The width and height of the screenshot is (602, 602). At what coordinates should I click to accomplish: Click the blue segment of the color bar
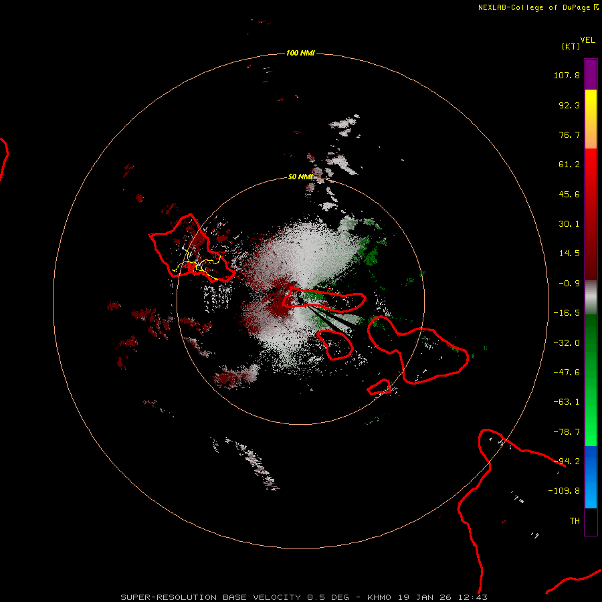click(x=591, y=477)
